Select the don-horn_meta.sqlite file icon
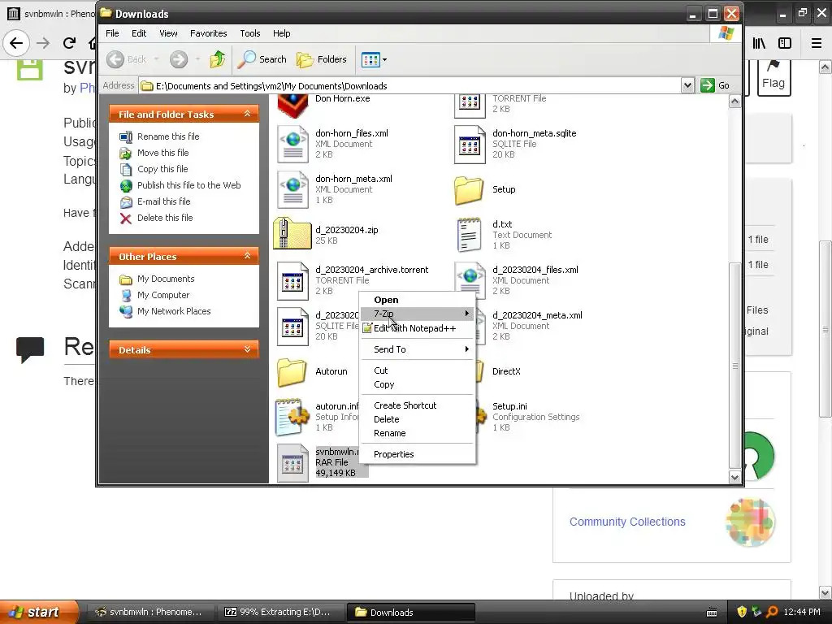832x624 pixels. pos(470,144)
